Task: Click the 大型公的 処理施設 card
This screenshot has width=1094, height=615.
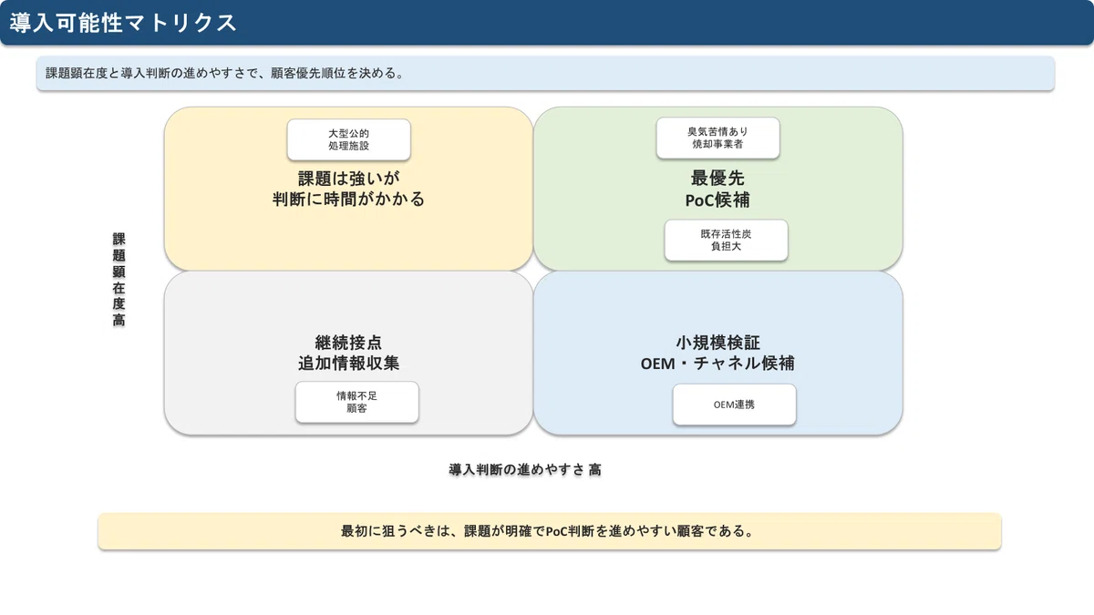Action: (348, 139)
